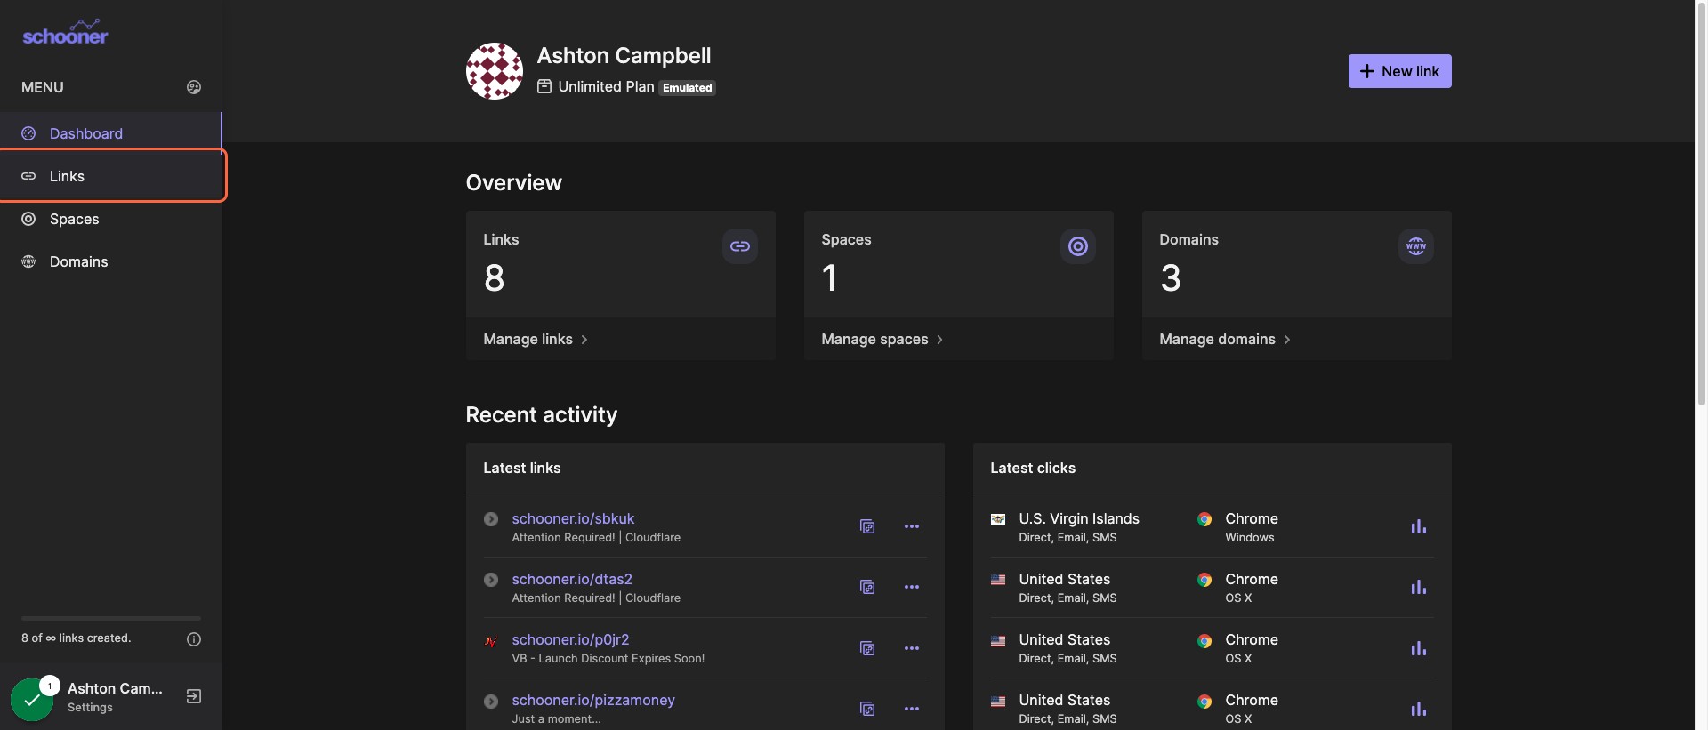Open Manage links
Viewport: 1708px width, 730px height.
[536, 340]
